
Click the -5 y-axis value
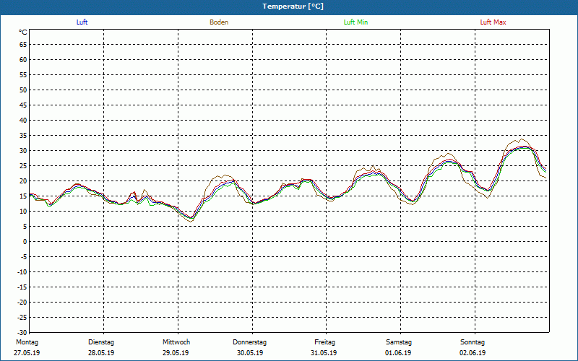[x=24, y=257]
